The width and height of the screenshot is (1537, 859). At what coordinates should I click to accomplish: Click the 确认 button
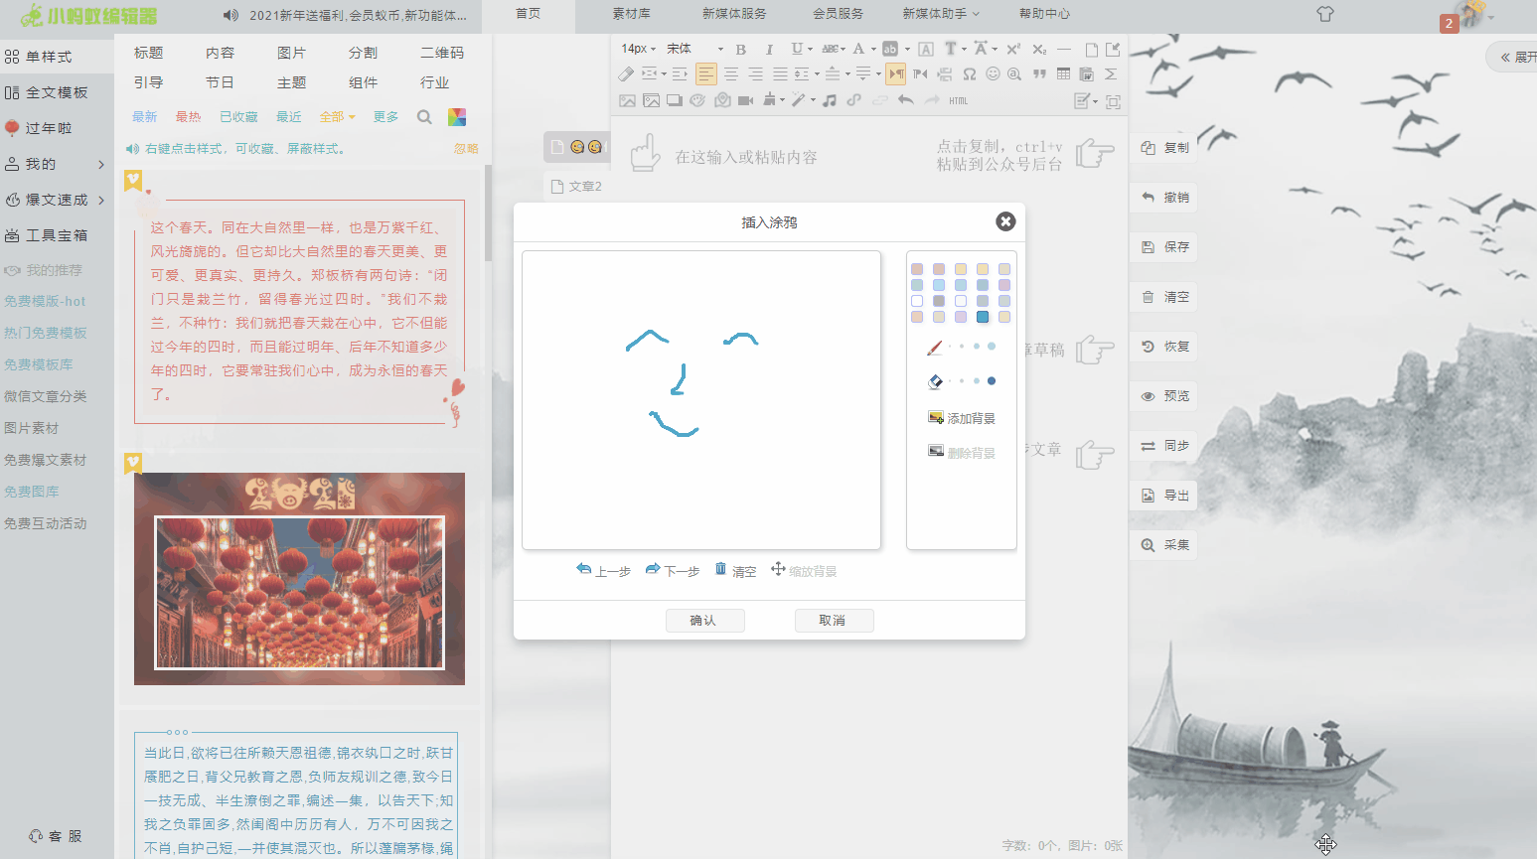pos(704,621)
